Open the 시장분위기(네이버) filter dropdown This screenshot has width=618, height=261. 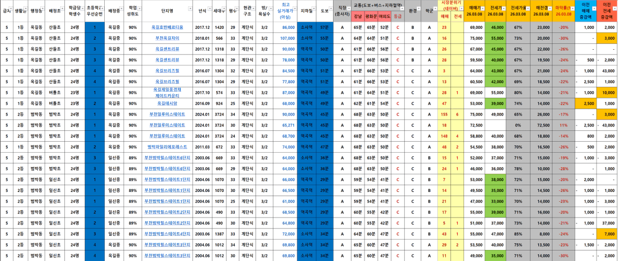coord(461,8)
